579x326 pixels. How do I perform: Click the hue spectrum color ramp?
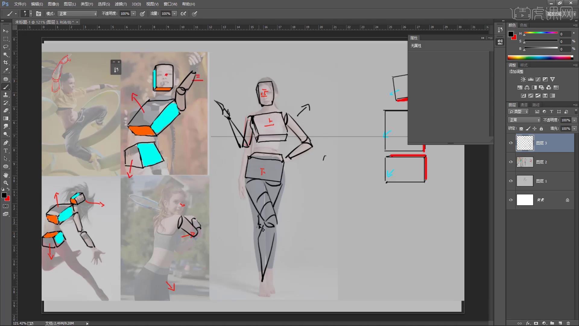click(540, 57)
